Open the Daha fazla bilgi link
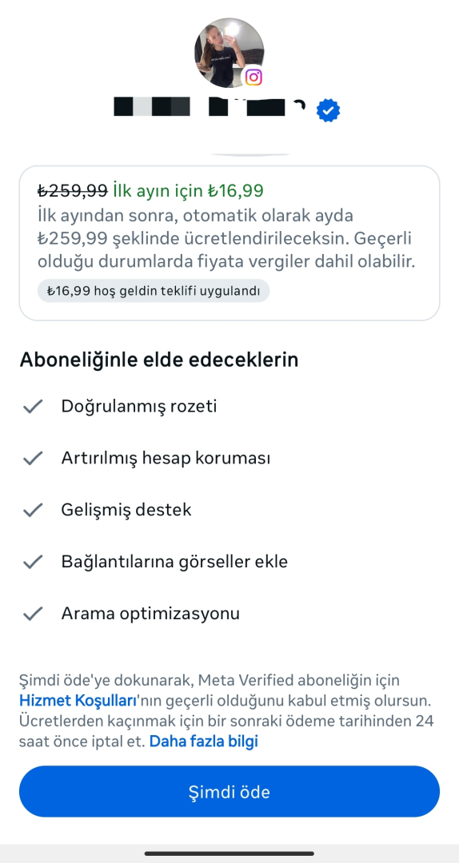 [204, 742]
